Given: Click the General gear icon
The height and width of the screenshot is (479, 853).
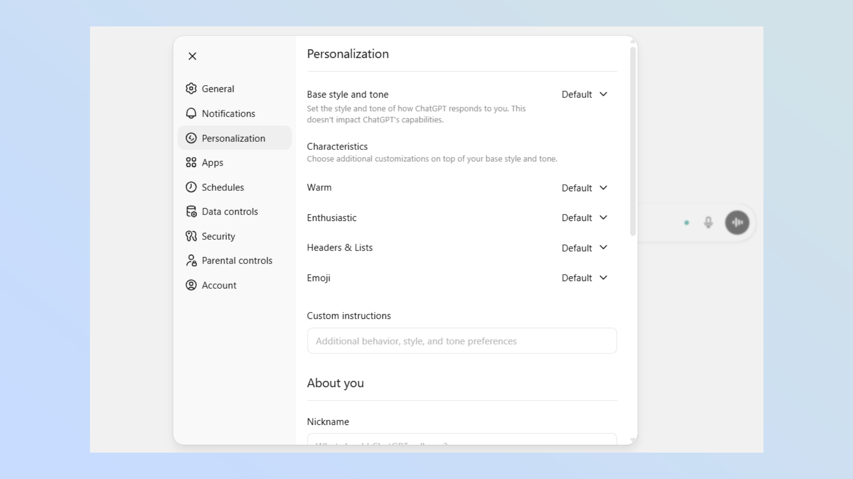Looking at the screenshot, I should pyautogui.click(x=191, y=89).
